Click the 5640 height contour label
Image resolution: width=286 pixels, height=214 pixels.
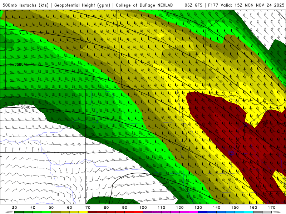coord(25,107)
